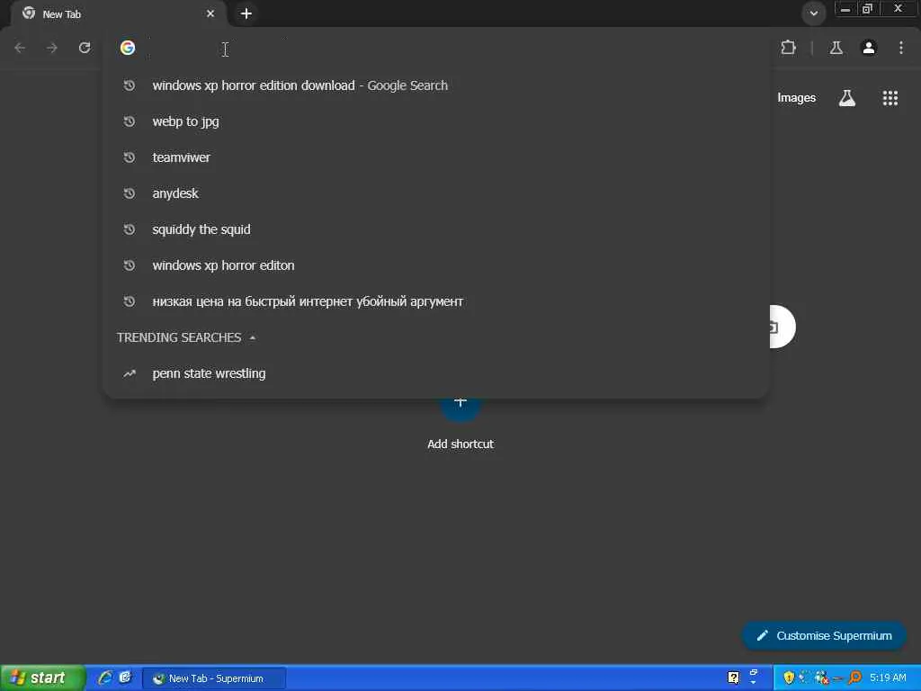921x691 pixels.
Task: Open the experiments flask icon in the toolbar
Action: click(x=836, y=48)
